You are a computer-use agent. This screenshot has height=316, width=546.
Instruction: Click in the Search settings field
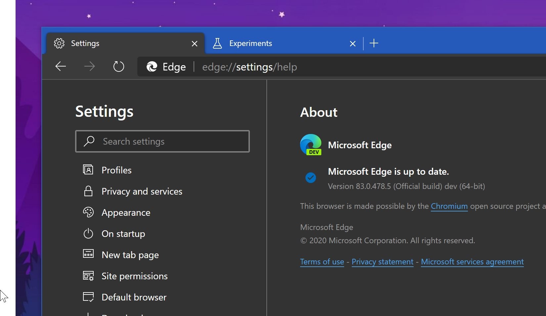point(162,141)
